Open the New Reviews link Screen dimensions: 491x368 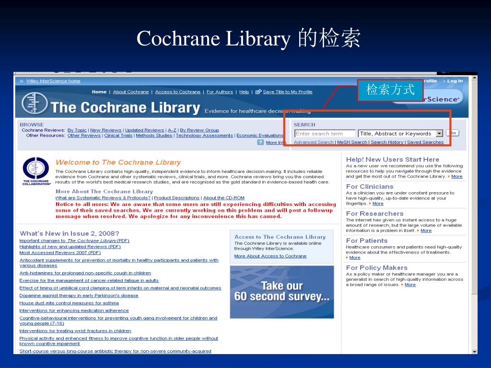[106, 130]
